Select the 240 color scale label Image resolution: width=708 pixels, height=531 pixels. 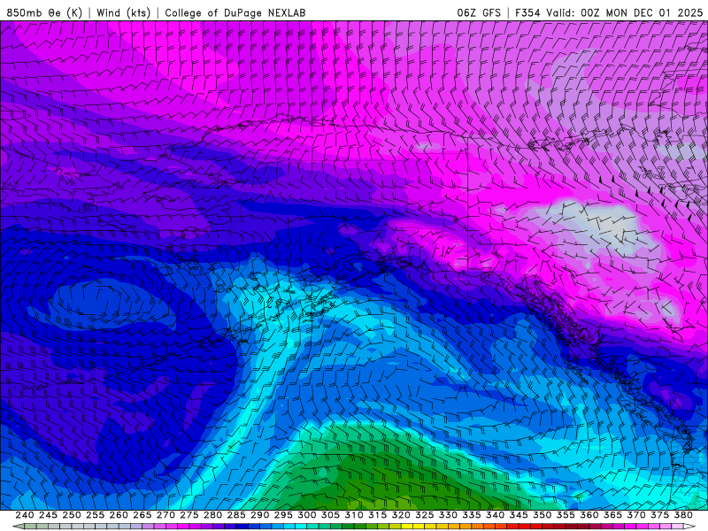point(25,515)
